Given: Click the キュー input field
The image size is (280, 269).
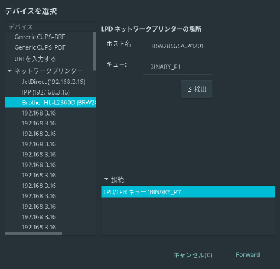Looking at the screenshot, I should pos(178,67).
